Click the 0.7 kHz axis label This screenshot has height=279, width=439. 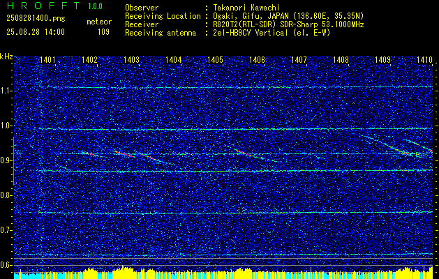tap(6, 230)
